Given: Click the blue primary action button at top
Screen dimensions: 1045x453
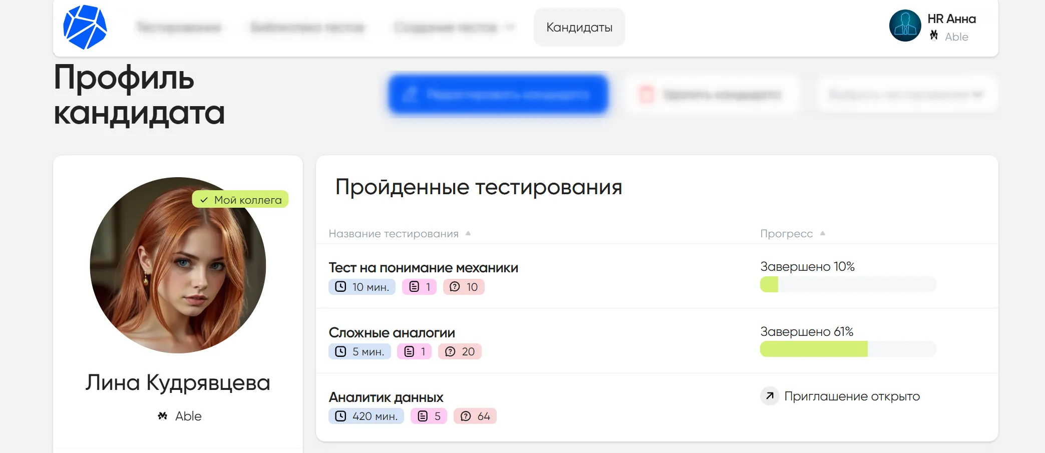Looking at the screenshot, I should (498, 94).
